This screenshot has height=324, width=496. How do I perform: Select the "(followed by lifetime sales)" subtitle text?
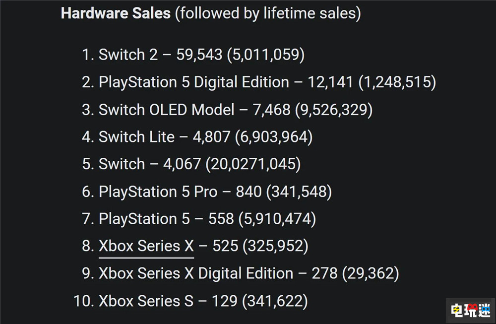click(267, 13)
